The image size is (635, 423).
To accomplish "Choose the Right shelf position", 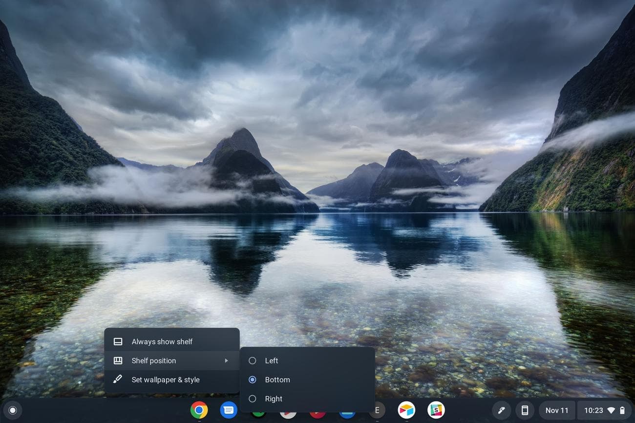I will pyautogui.click(x=274, y=399).
